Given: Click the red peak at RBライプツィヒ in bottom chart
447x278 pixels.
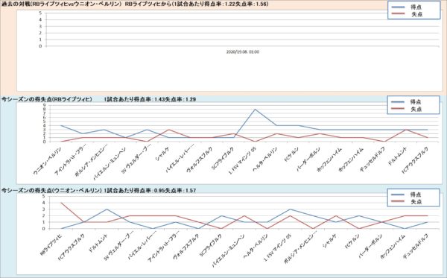Looking at the screenshot, I should pos(62,203).
